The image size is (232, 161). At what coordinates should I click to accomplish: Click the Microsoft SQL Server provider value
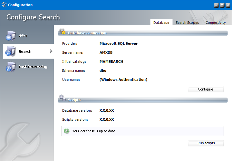click(118, 43)
